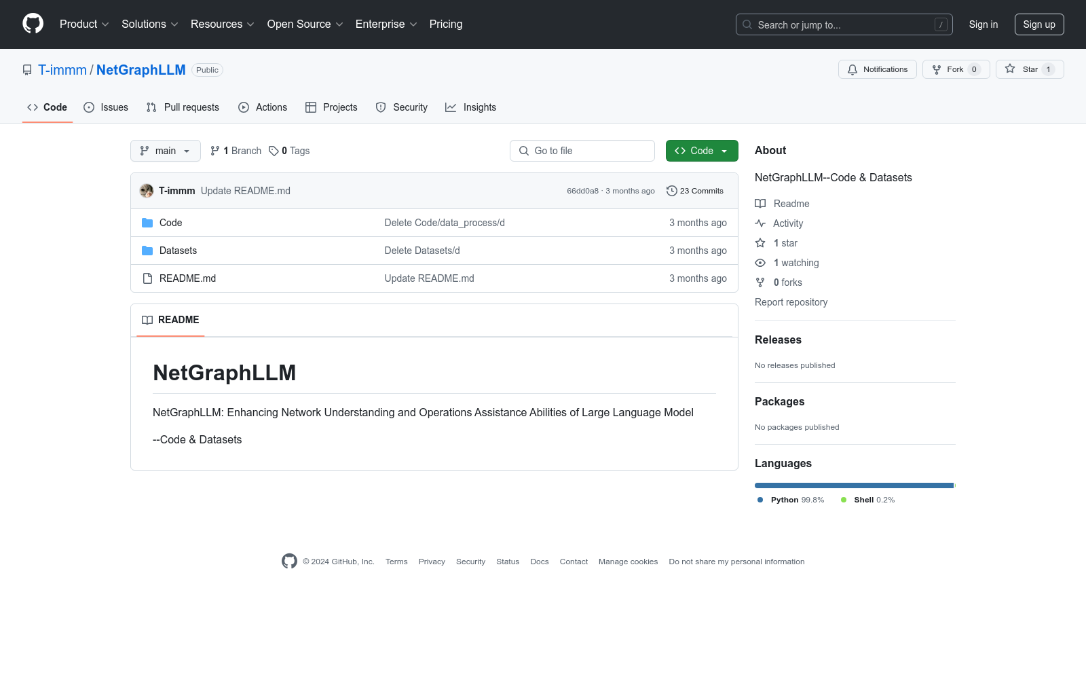This screenshot has height=679, width=1086.
Task: Open the 'Delete Datasets/d' commit message
Action: 422,251
